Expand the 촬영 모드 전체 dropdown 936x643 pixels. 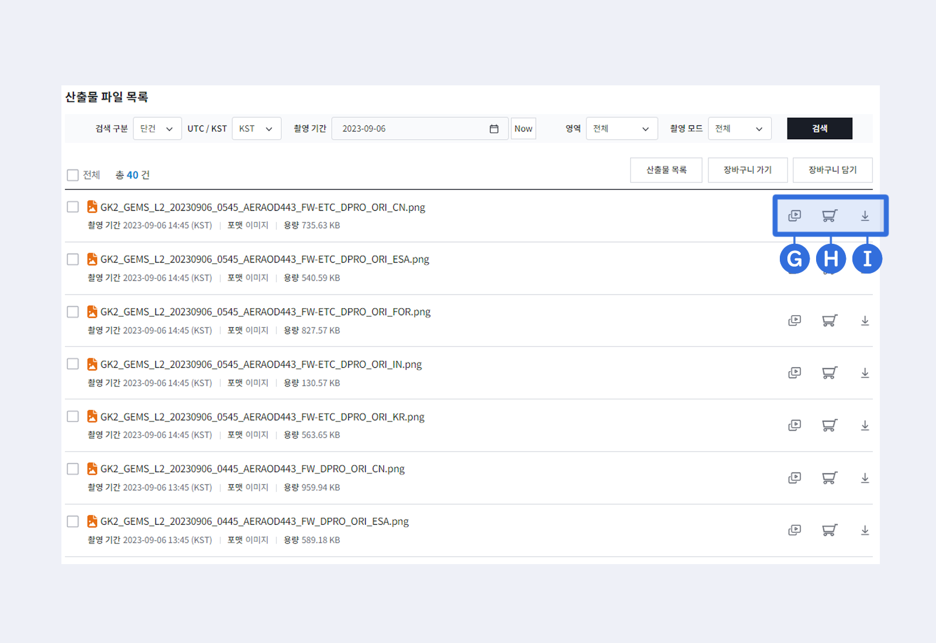739,128
